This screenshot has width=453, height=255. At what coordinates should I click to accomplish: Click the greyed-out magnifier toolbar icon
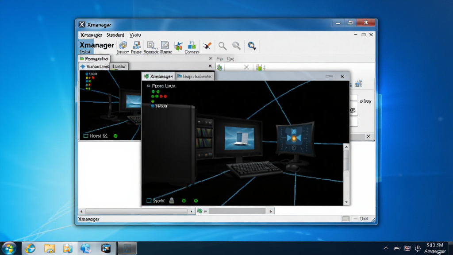coord(236,46)
